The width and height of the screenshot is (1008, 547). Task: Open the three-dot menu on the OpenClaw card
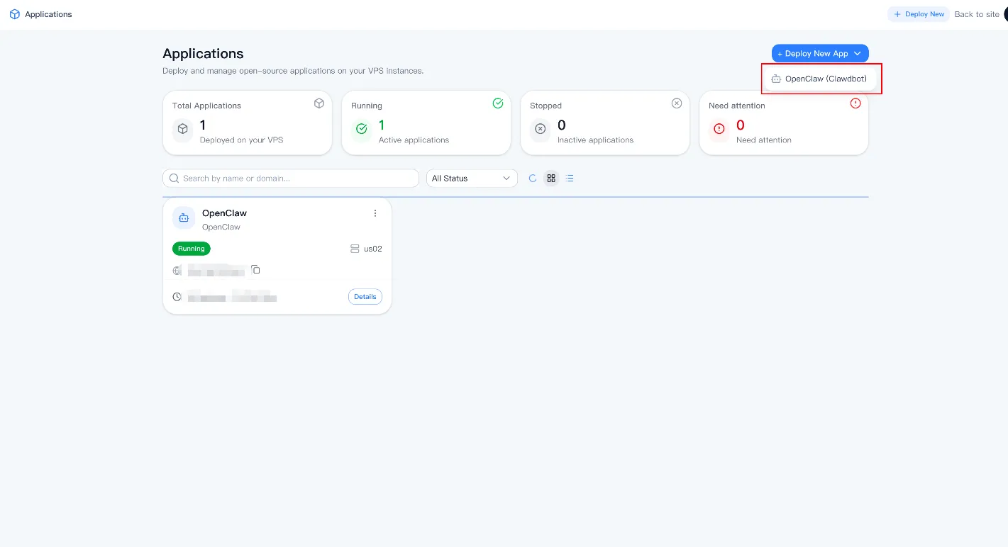click(375, 213)
